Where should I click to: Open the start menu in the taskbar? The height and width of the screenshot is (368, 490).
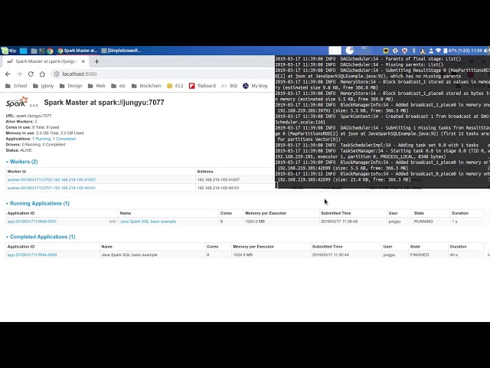(8, 51)
